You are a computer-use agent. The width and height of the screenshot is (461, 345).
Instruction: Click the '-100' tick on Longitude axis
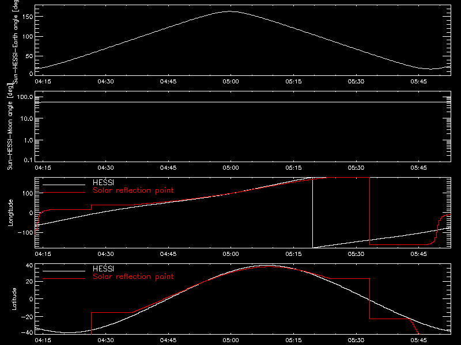click(25, 232)
